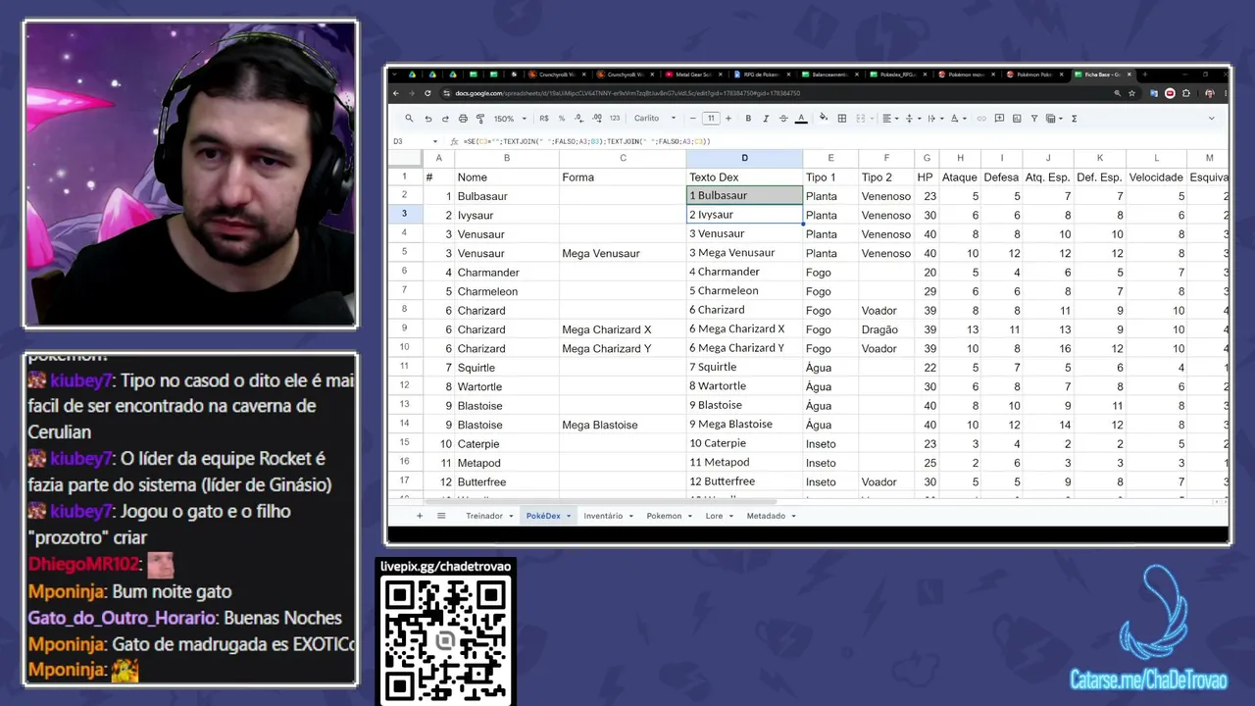Toggle strikethrough formatting
This screenshot has width=1255, height=706.
pos(782,119)
